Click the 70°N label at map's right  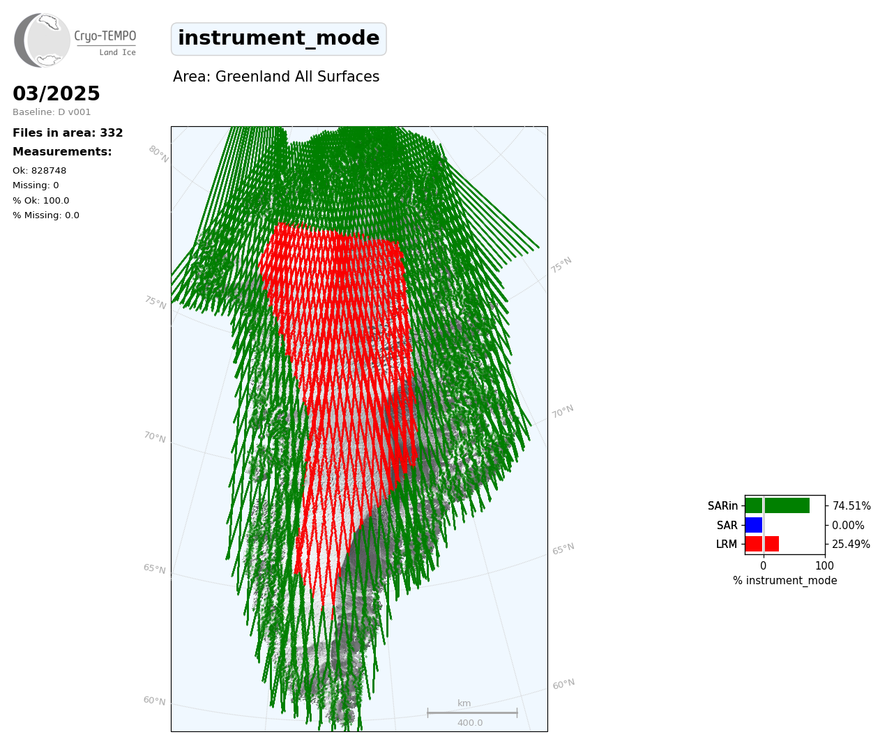563,412
